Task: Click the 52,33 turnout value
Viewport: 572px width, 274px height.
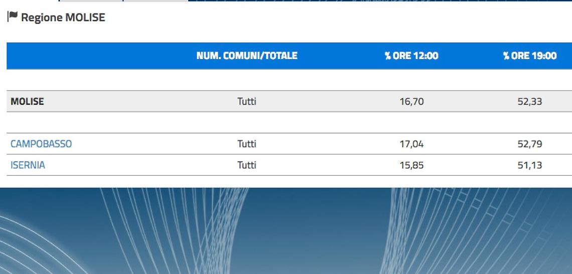Action: pyautogui.click(x=530, y=101)
